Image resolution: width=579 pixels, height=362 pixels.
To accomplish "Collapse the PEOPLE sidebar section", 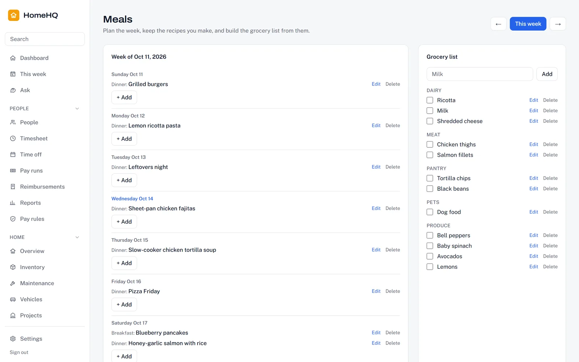I will click(77, 109).
